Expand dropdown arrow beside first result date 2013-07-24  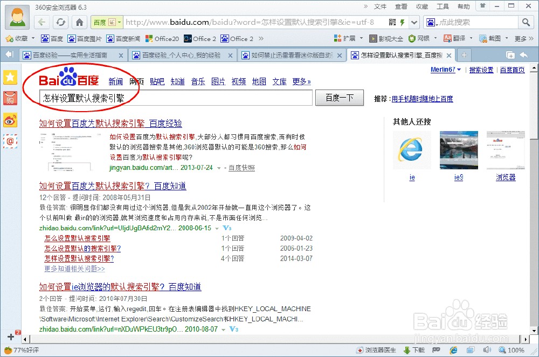point(219,168)
